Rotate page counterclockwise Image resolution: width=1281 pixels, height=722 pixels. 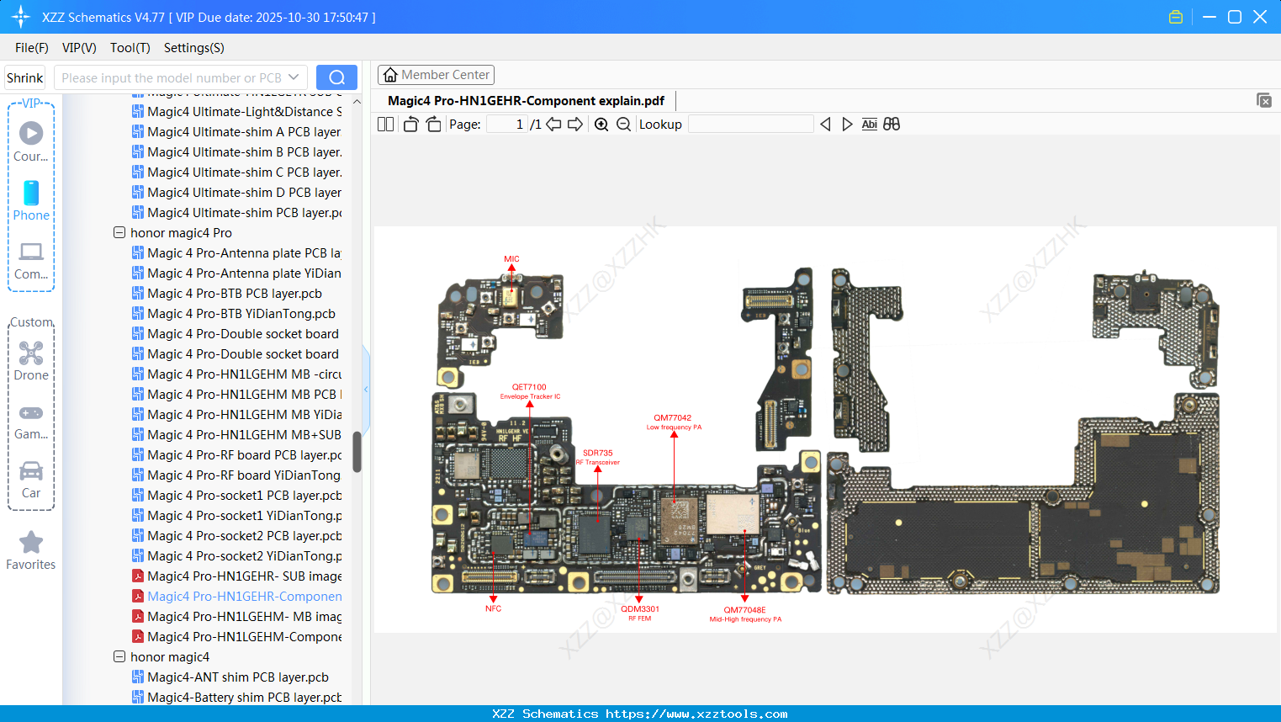pyautogui.click(x=411, y=125)
